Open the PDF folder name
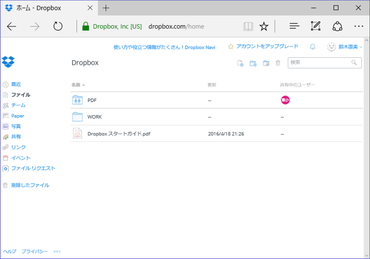This screenshot has height=259, width=370. click(x=92, y=100)
